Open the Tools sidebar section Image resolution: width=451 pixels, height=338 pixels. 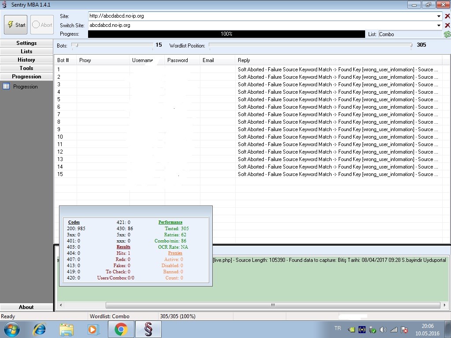[x=26, y=68]
